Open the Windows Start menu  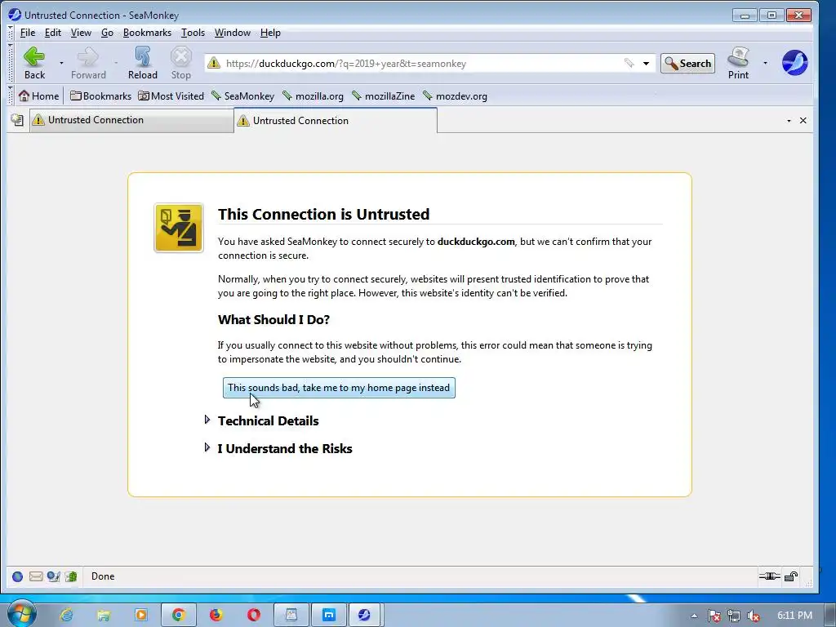tap(21, 614)
